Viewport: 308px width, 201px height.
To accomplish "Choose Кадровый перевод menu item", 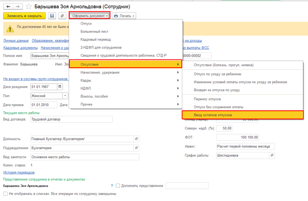I will pyautogui.click(x=125, y=39).
